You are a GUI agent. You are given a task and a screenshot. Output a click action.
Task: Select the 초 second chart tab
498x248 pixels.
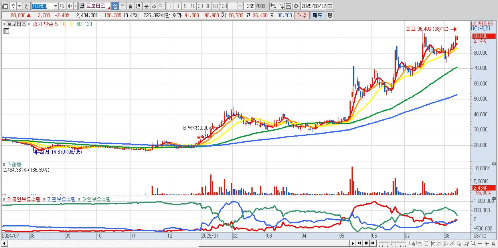154,6
